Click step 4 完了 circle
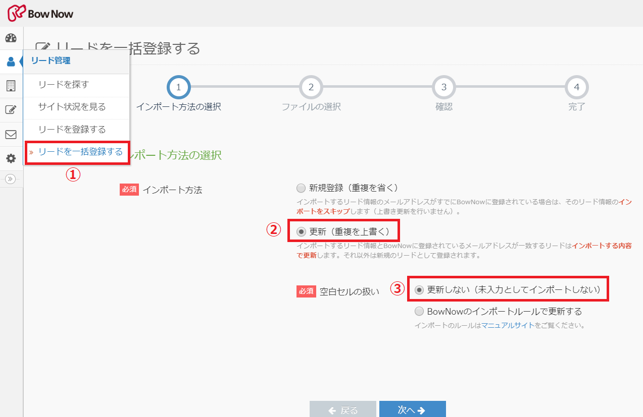643x417 pixels. [x=577, y=87]
